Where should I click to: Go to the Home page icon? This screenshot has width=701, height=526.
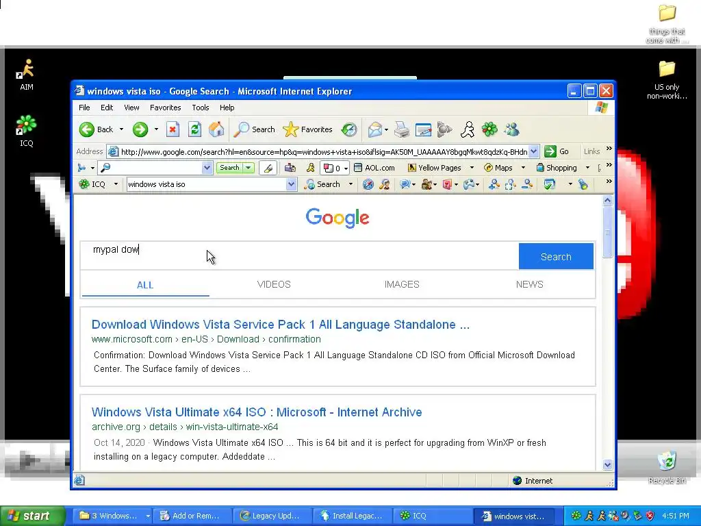point(216,129)
